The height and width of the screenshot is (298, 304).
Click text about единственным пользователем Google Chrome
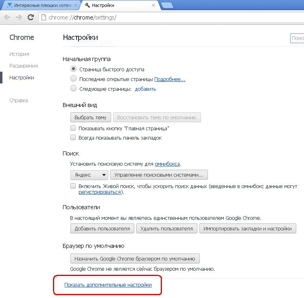click(166, 218)
